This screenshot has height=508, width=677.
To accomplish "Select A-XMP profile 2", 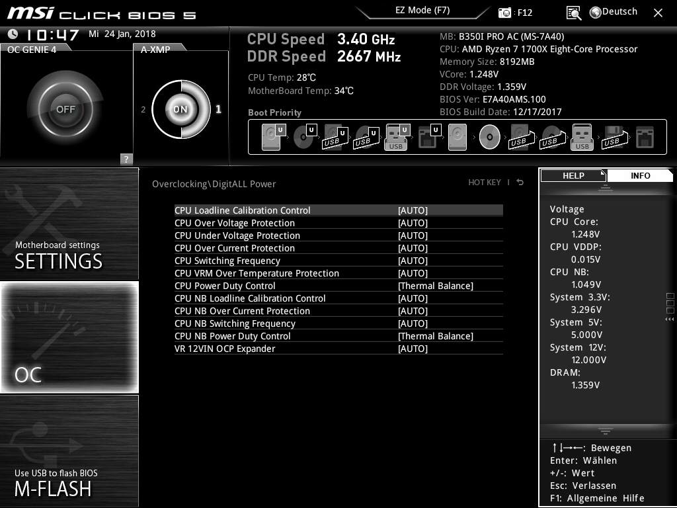I will pyautogui.click(x=143, y=109).
